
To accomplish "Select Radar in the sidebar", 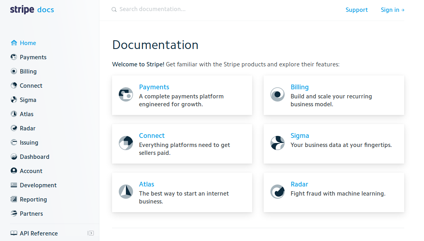I will point(28,128).
